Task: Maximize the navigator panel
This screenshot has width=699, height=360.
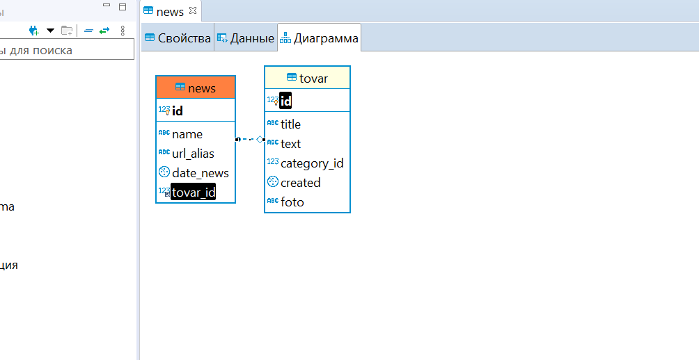Action: [x=123, y=7]
